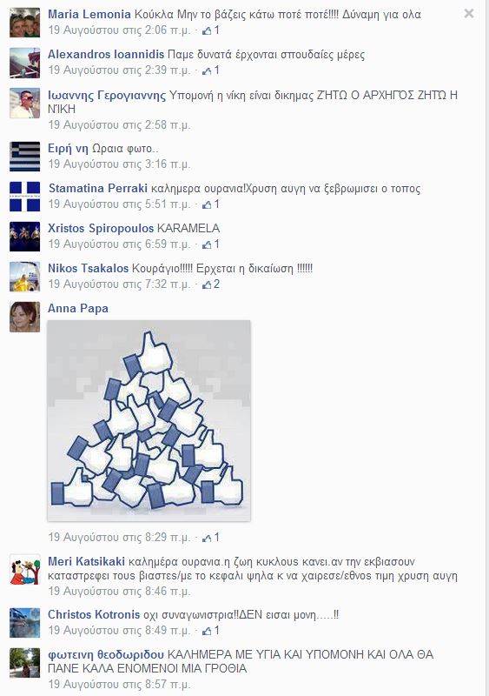Open Christos Kotronis's profile thumbnail

(25, 623)
